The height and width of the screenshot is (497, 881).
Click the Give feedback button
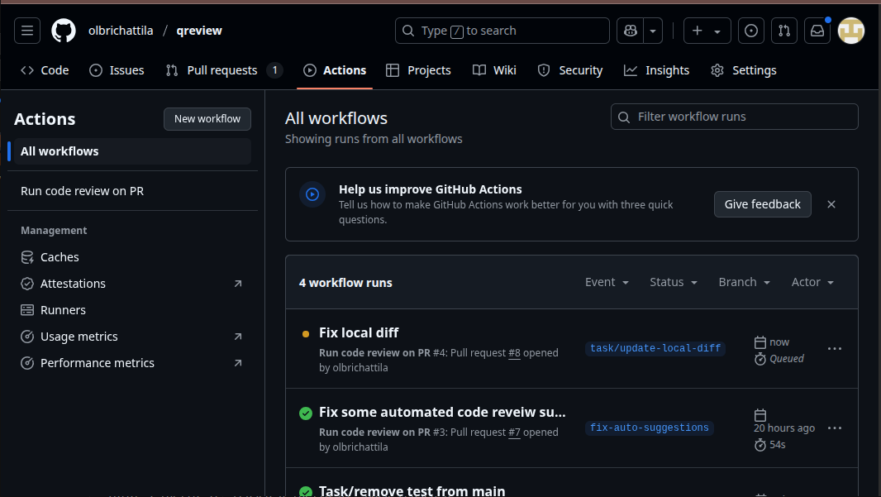(x=763, y=204)
